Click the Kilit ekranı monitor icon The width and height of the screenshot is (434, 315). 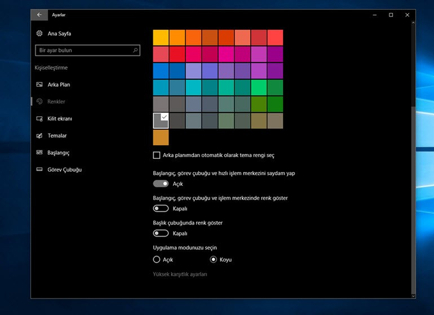(39, 119)
